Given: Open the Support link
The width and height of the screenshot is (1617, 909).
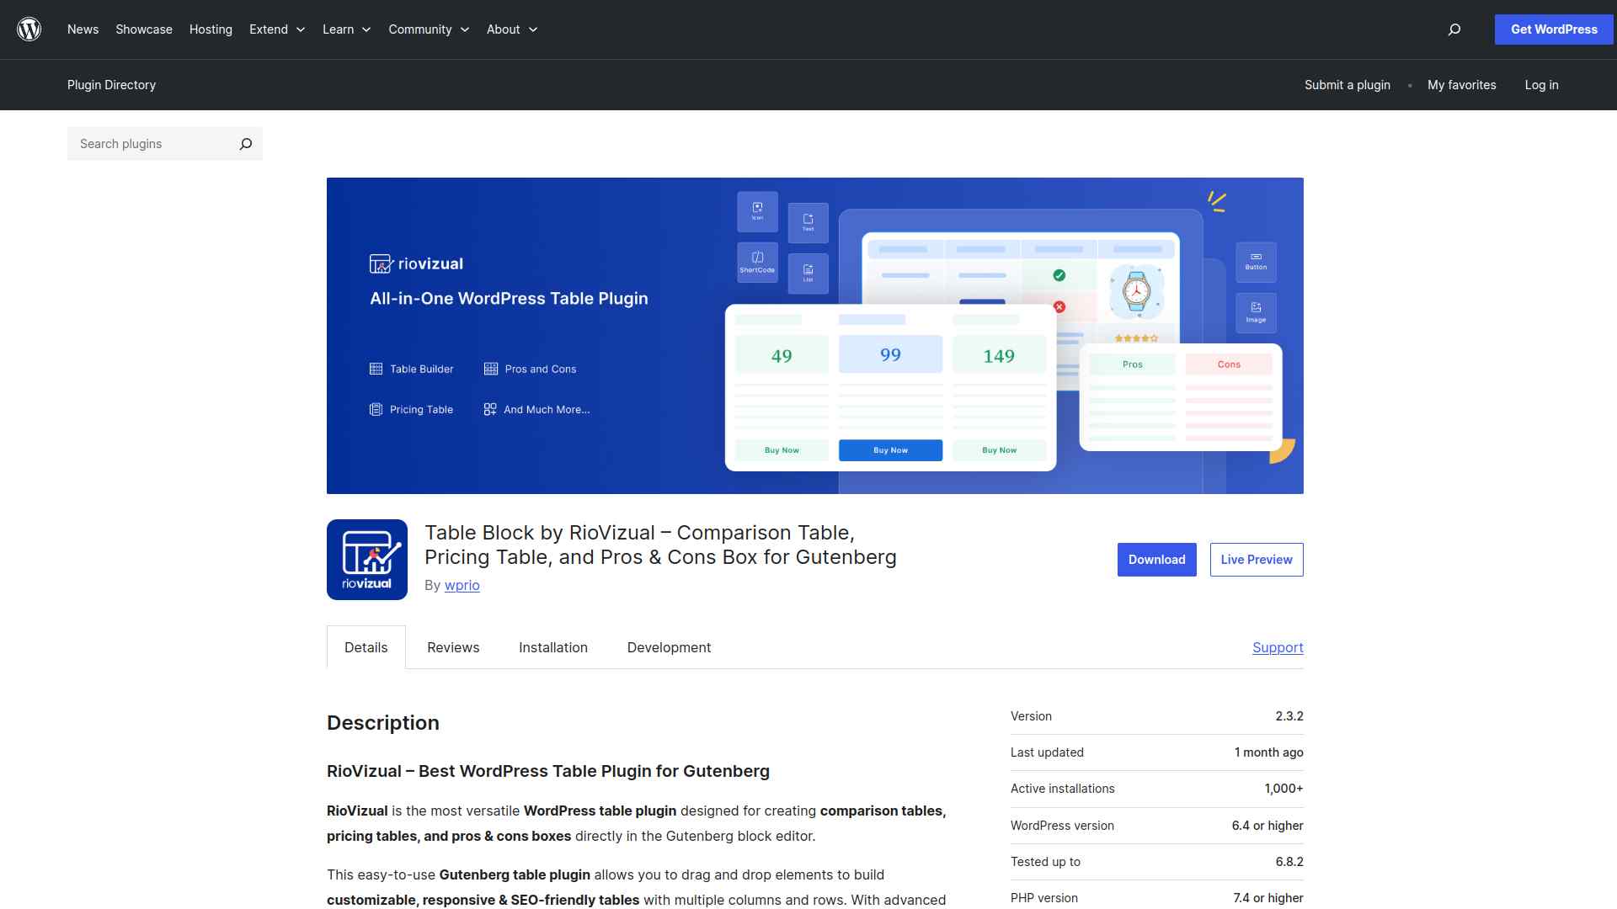Looking at the screenshot, I should (1277, 647).
